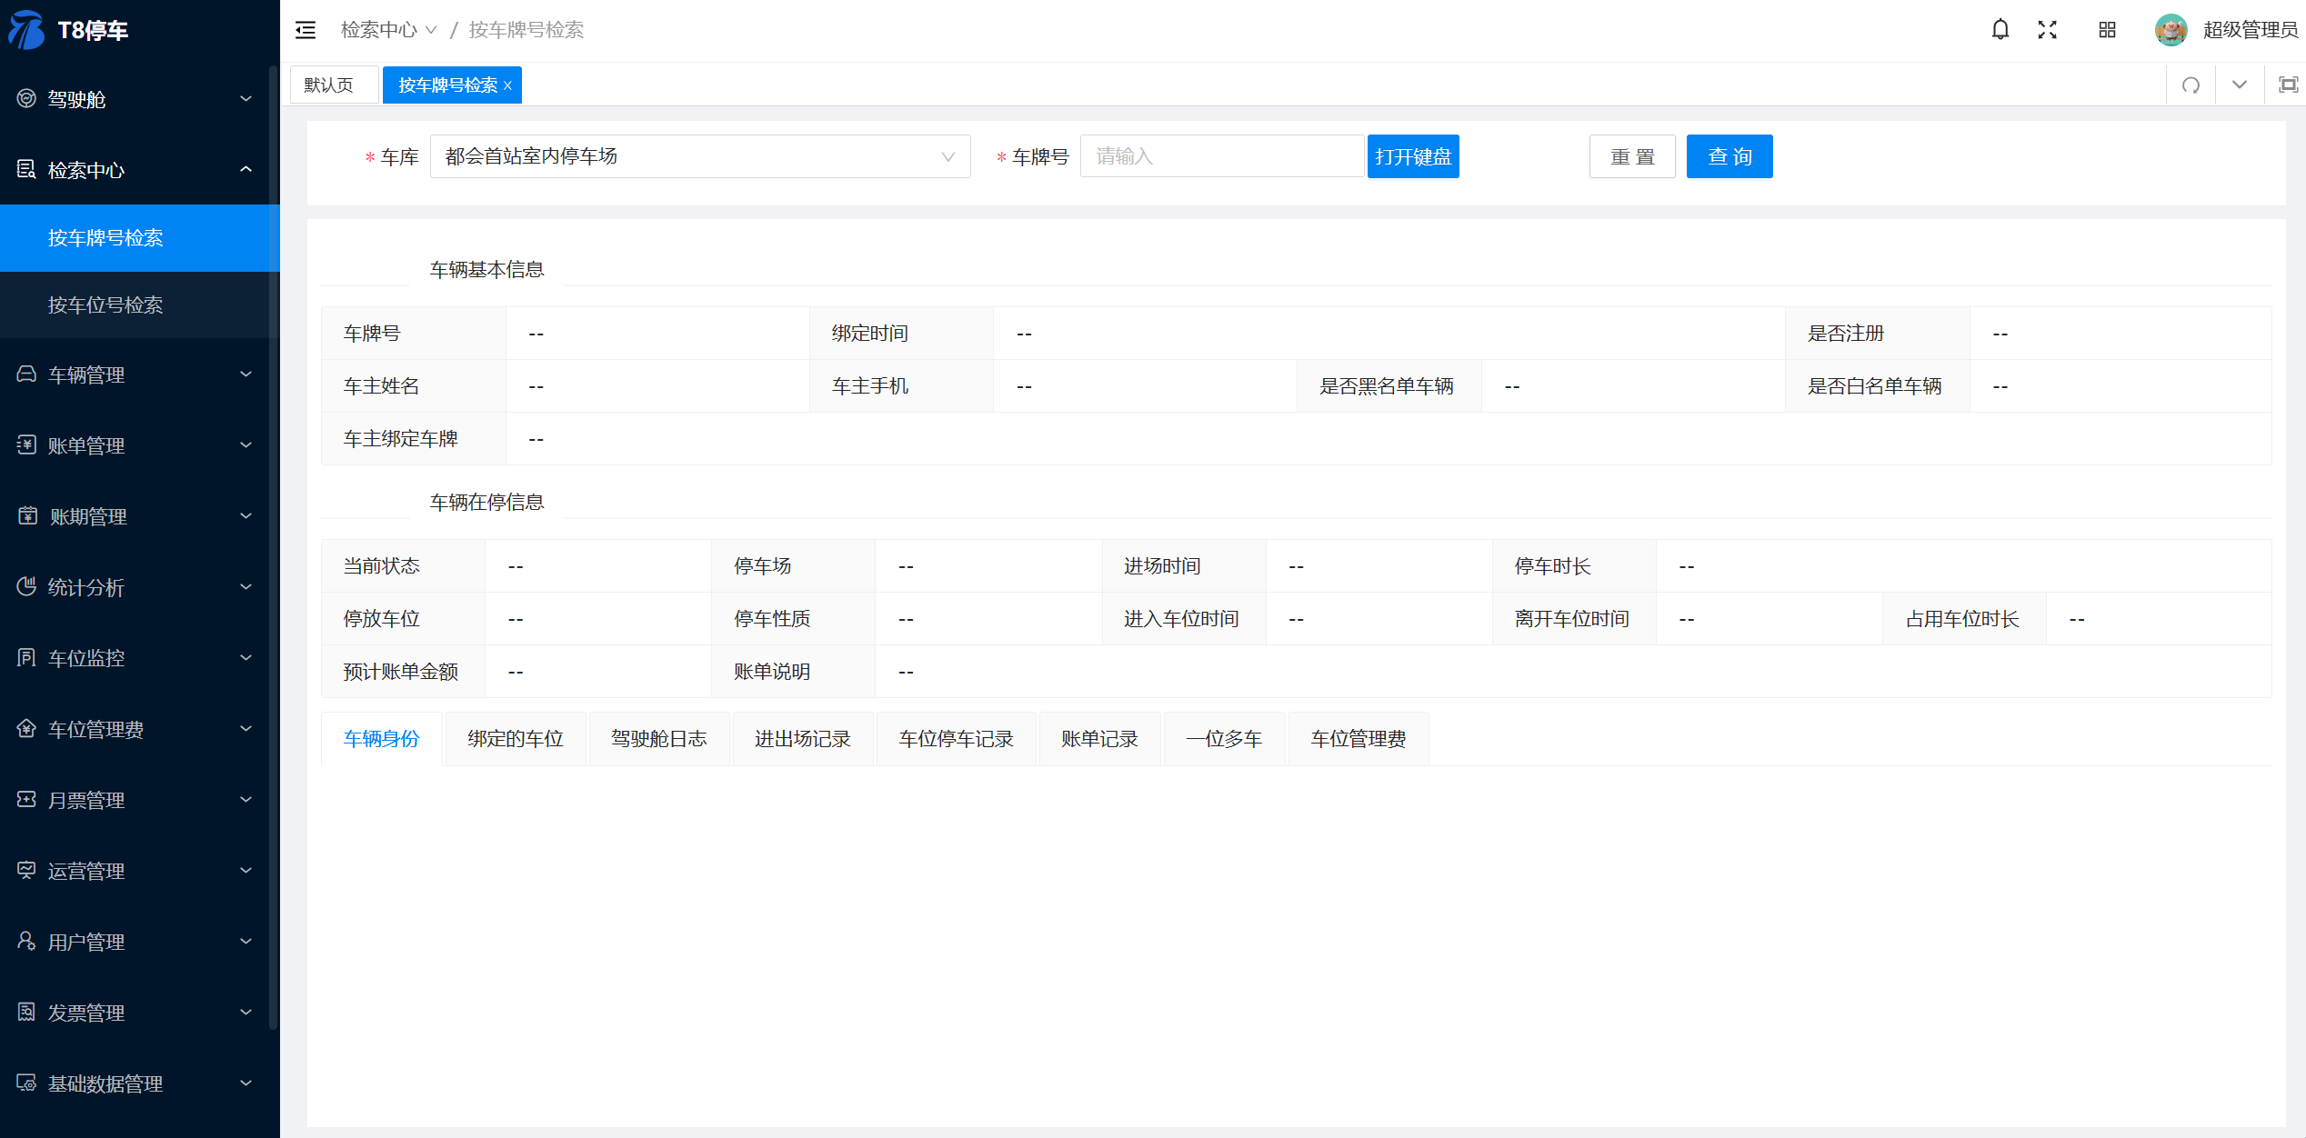This screenshot has width=2306, height=1138.
Task: Click the 基础数据管理 settings icon
Action: (26, 1083)
